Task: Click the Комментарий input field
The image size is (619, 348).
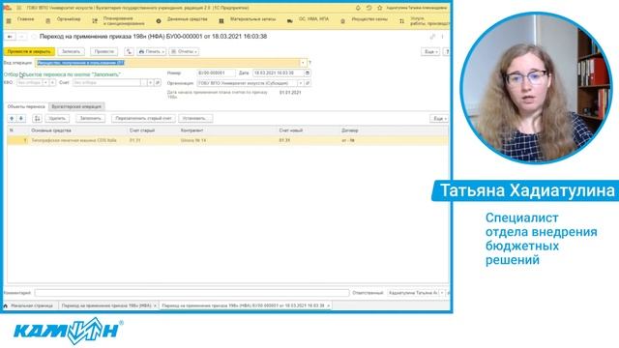Action: (192, 293)
